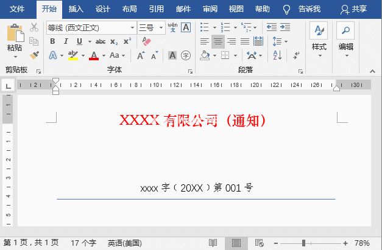The image size is (382, 250).
Task: Clear all formatting with eraser icon
Action: pyautogui.click(x=146, y=41)
